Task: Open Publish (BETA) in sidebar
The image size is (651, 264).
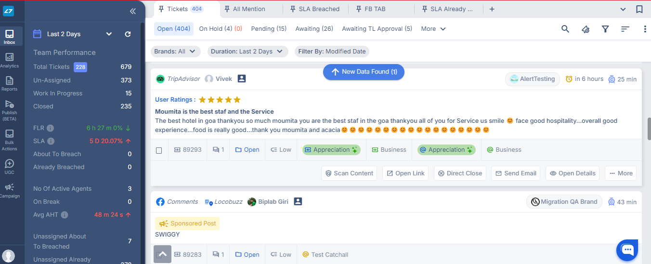Action: [x=10, y=110]
